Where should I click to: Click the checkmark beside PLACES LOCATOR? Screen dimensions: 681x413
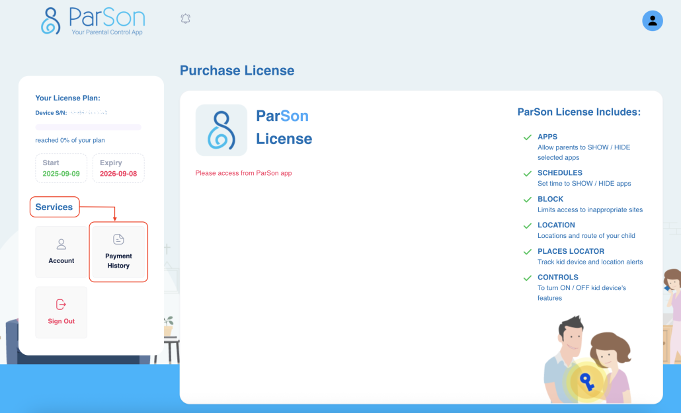(528, 252)
